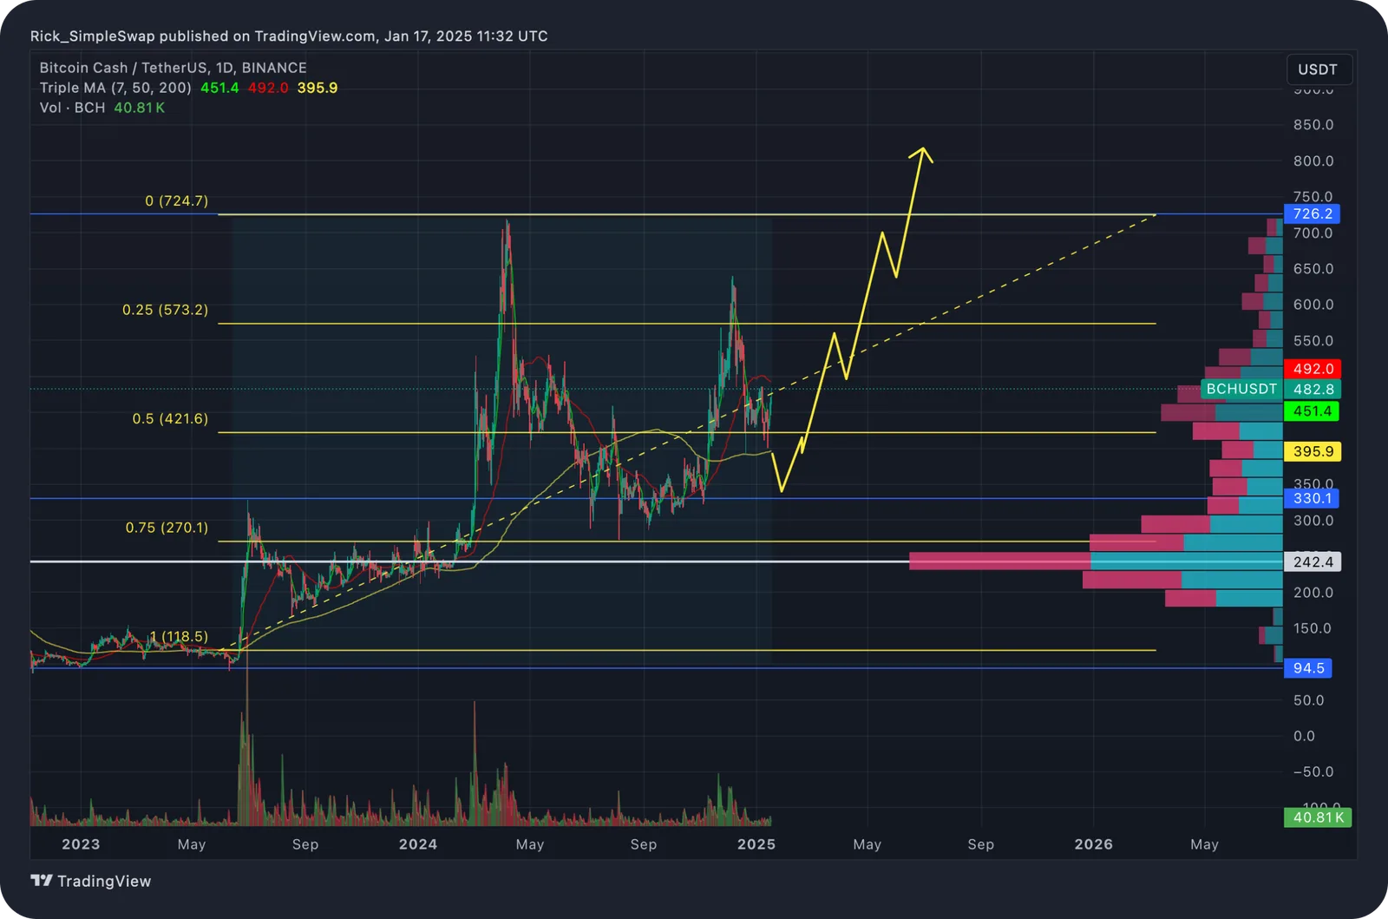Screen dimensions: 1388x919
Task: Click the 2026 time axis label
Action: [1093, 844]
